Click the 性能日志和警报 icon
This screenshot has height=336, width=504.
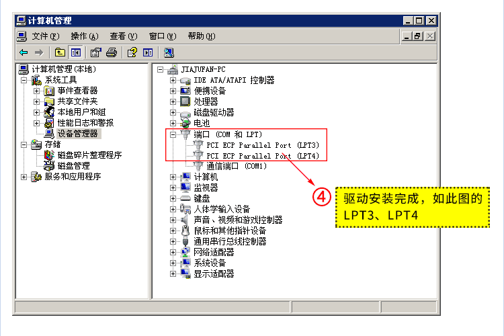click(49, 123)
